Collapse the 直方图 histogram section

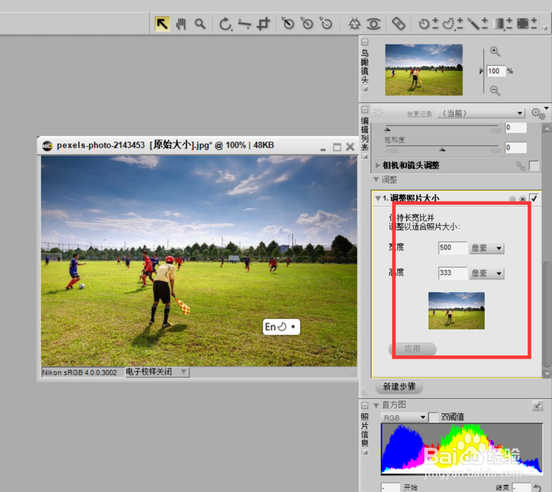376,405
